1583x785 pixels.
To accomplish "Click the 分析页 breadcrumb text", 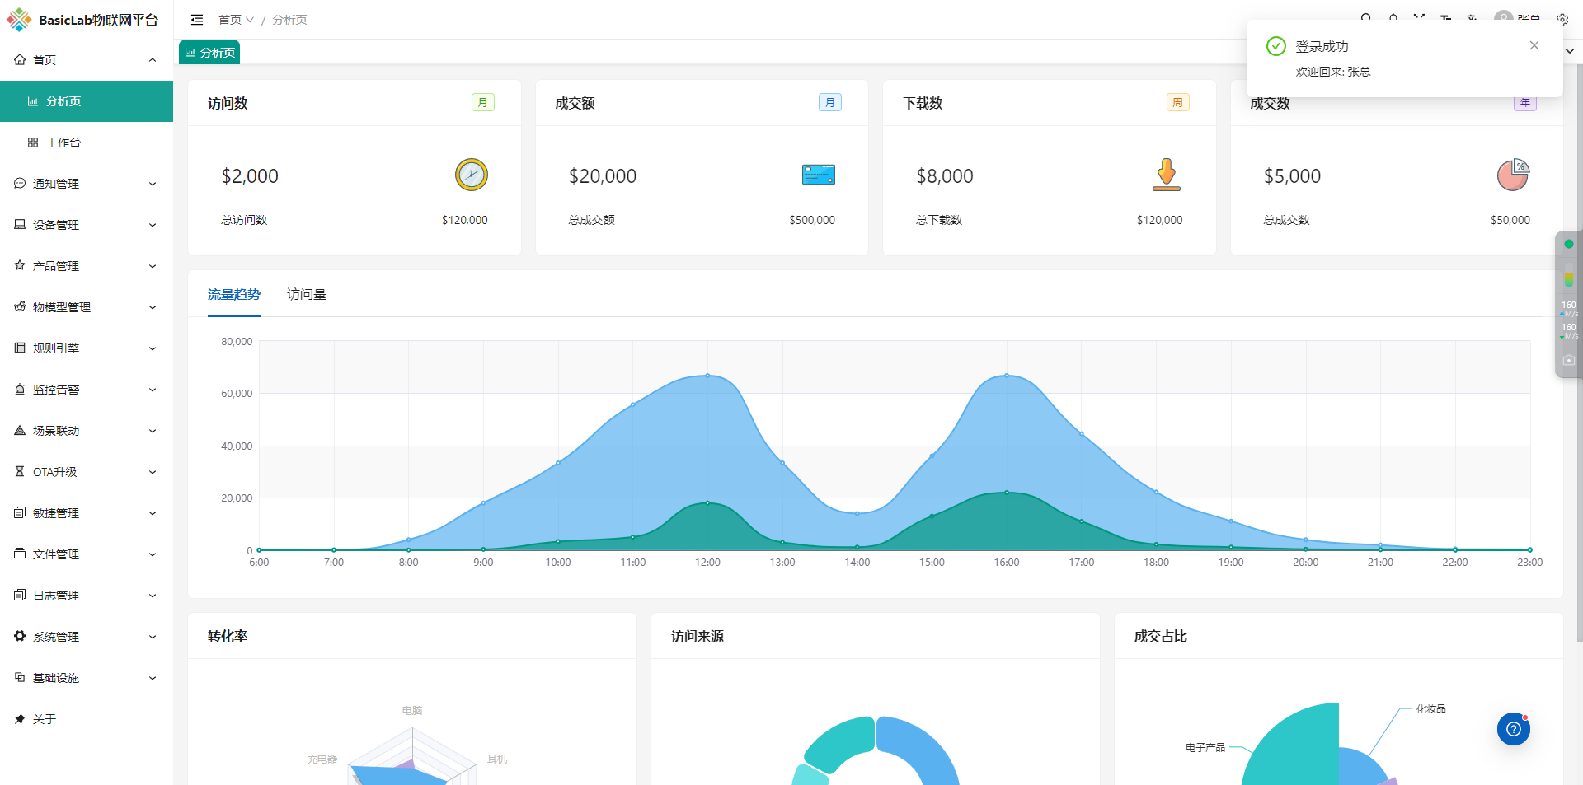I will tap(289, 20).
